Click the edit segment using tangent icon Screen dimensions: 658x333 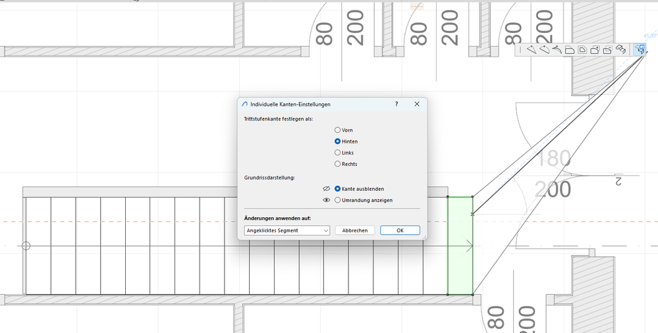557,49
